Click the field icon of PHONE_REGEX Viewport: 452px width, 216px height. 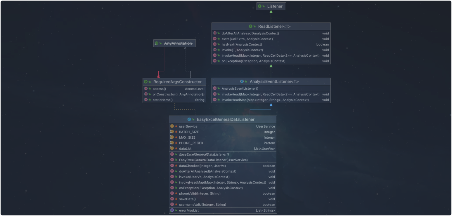(x=172, y=143)
